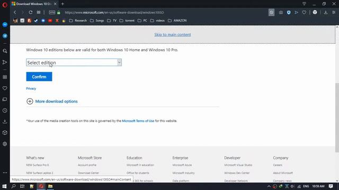
Task: Select the Download Windows 10 tab
Action: point(33,4)
